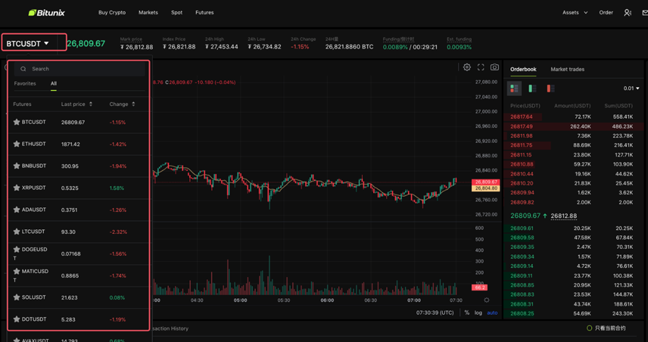Viewport: 648px width, 342px height.
Task: Favorite BTCUSDT with its star
Action: click(16, 122)
